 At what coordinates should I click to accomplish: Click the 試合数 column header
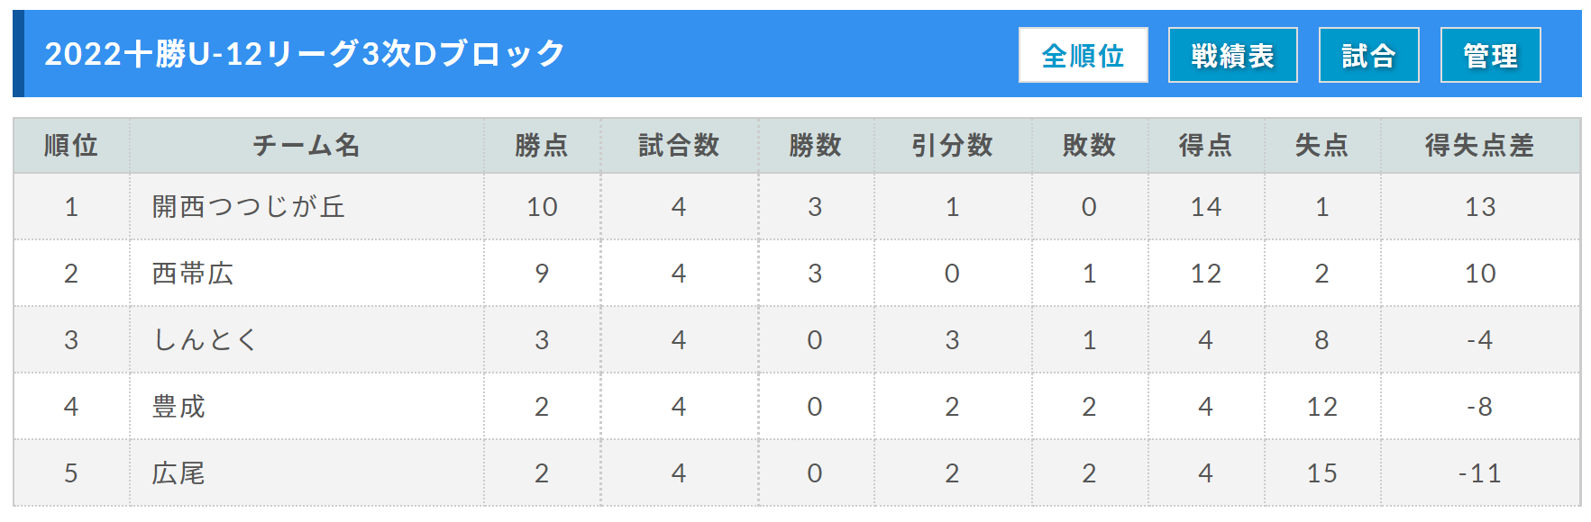(x=679, y=145)
